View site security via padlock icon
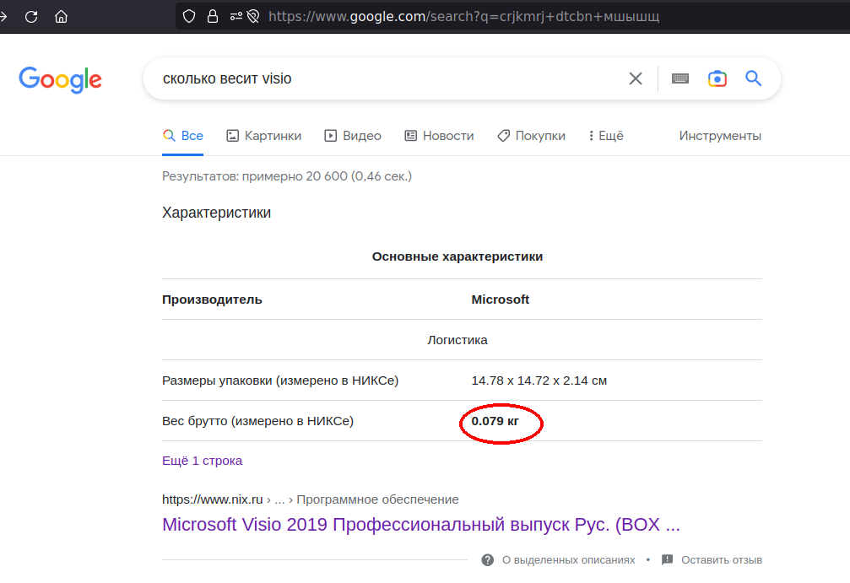Screen dimensions: 850x583 pyautogui.click(x=213, y=17)
